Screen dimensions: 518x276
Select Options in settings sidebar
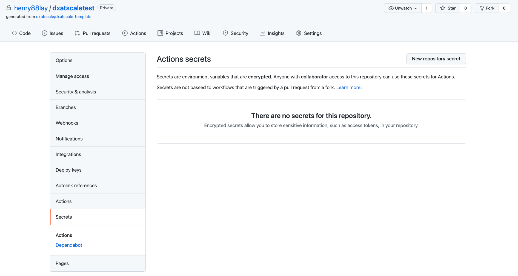(98, 60)
